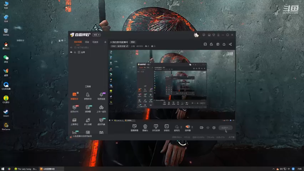Click the share icon above the preview
This screenshot has width=304, height=171.
pos(230,44)
